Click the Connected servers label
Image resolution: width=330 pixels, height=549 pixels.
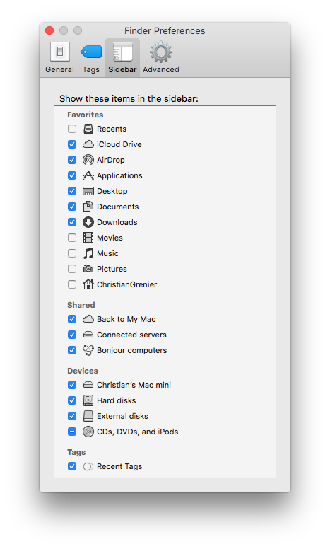click(x=131, y=335)
